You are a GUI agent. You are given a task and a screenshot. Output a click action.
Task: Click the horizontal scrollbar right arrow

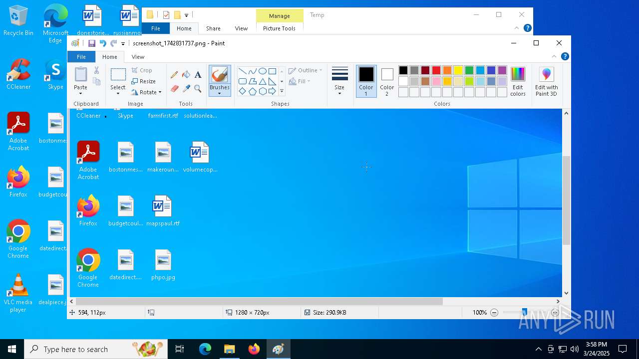pyautogui.click(x=558, y=301)
